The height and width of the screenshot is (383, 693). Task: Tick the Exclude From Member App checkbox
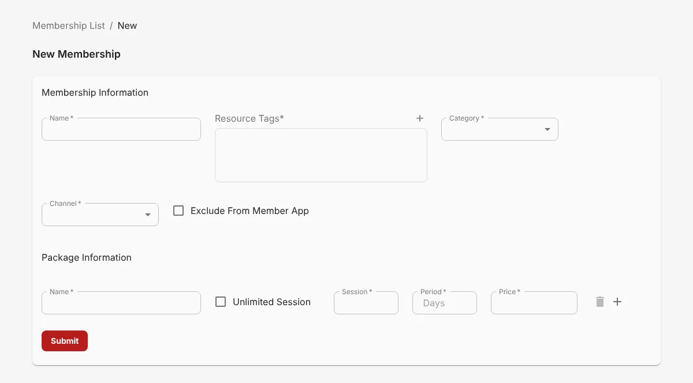click(178, 211)
